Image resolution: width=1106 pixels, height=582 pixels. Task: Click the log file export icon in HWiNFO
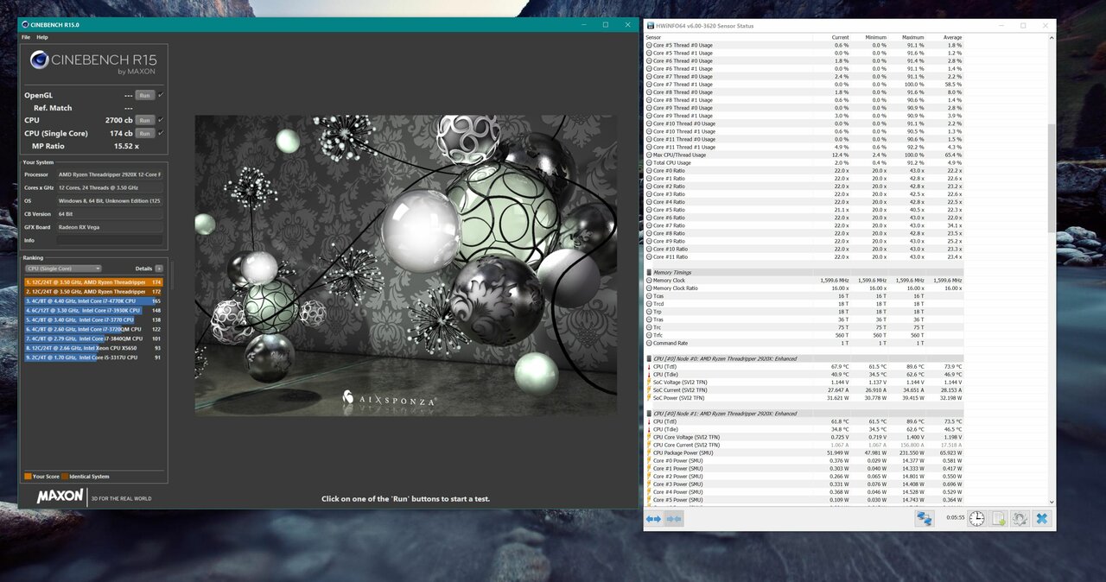coord(998,518)
